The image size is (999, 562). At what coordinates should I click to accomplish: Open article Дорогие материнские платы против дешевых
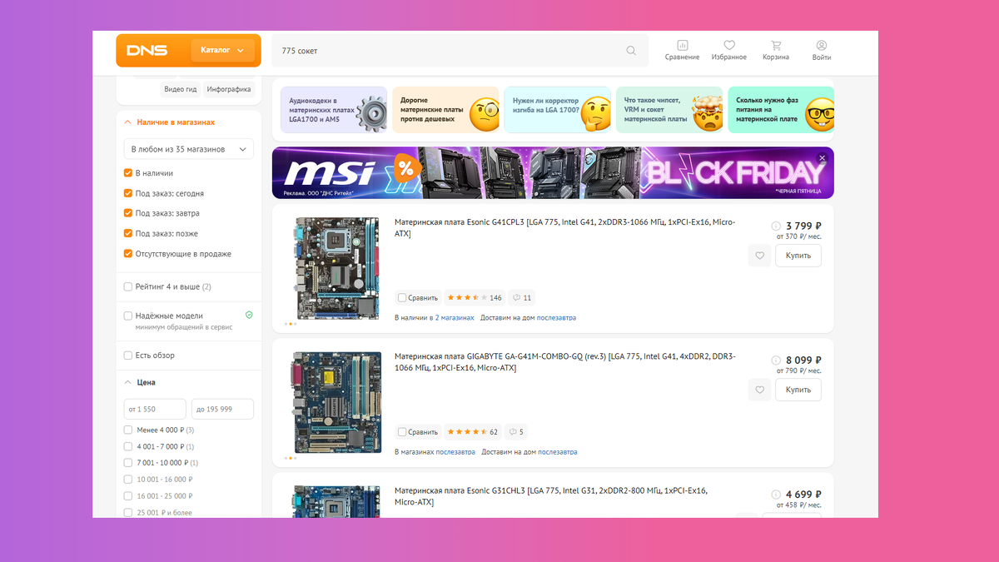[x=445, y=110]
